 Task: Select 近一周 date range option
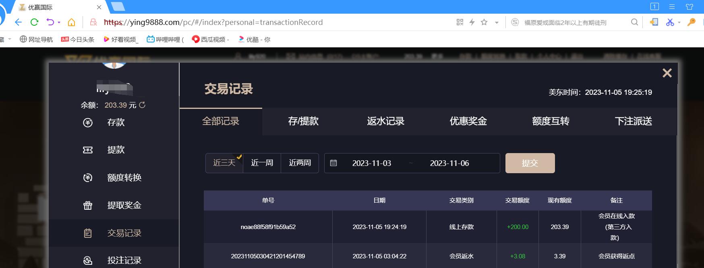coord(262,163)
